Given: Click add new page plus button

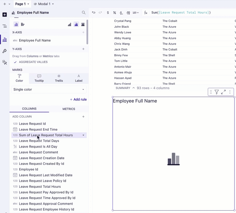Looking at the screenshot, I should [5, 4].
